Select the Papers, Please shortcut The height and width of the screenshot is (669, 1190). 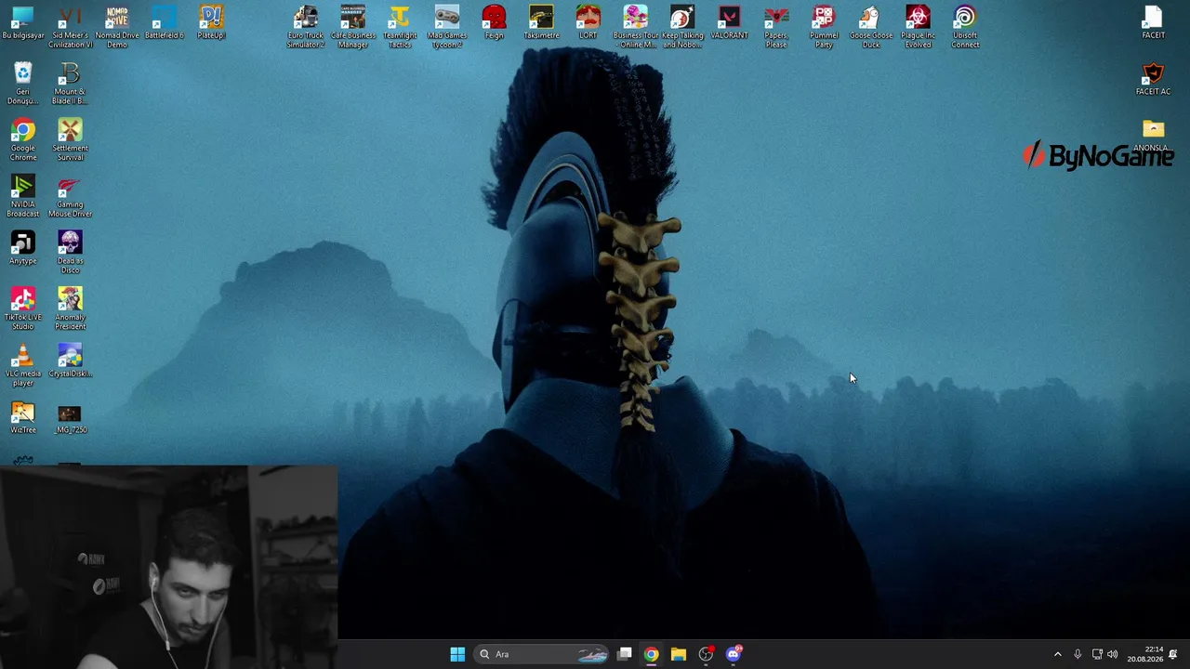(x=776, y=28)
